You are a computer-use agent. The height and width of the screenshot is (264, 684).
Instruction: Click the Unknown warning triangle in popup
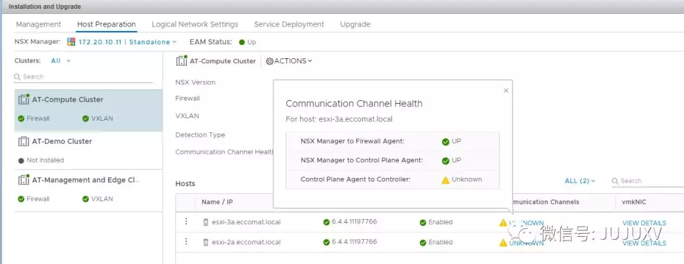pos(445,180)
